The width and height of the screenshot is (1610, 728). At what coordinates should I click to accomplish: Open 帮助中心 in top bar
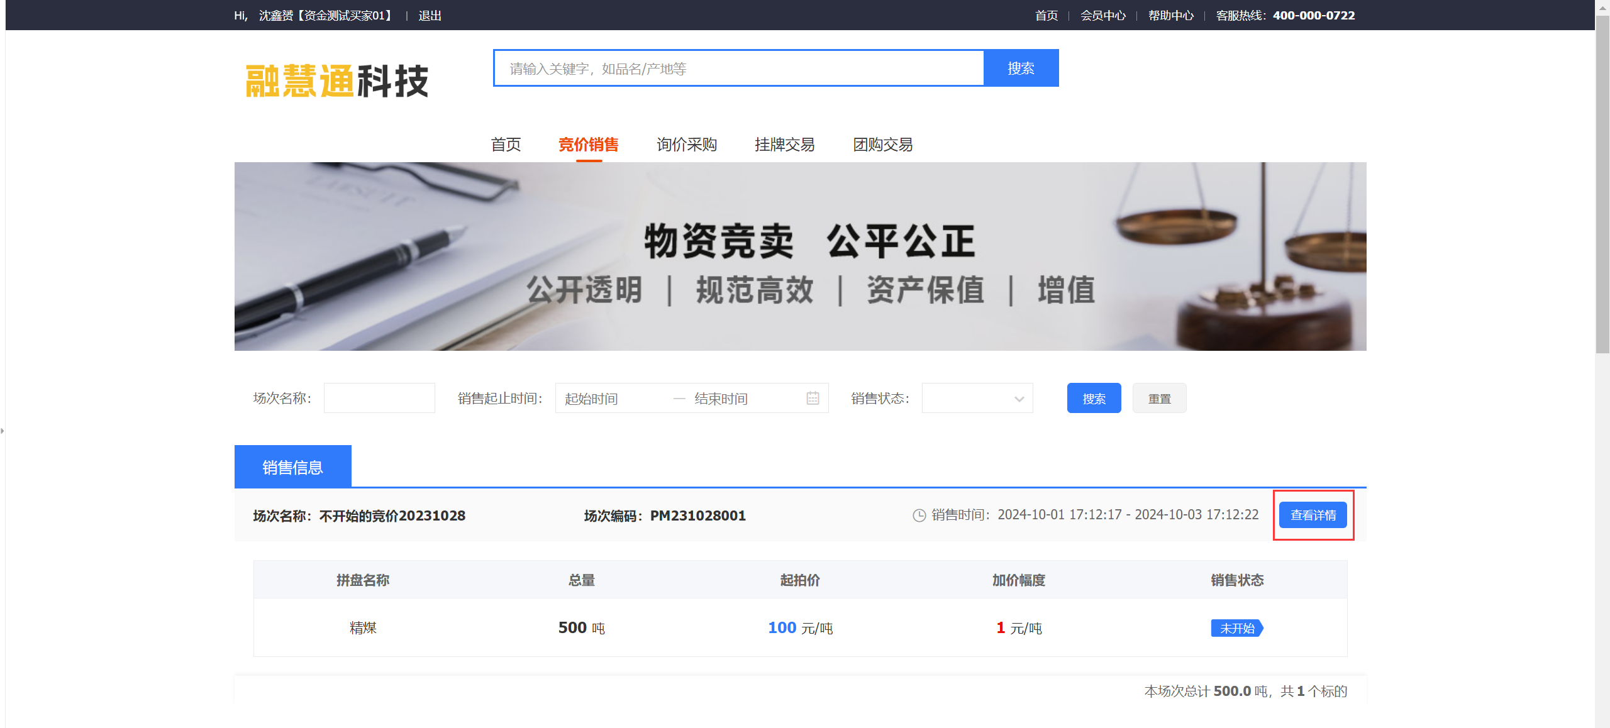tap(1171, 15)
